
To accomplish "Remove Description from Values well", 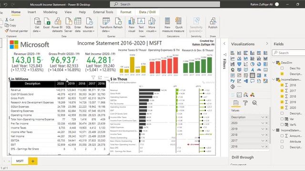I will (x=266, y=117).
